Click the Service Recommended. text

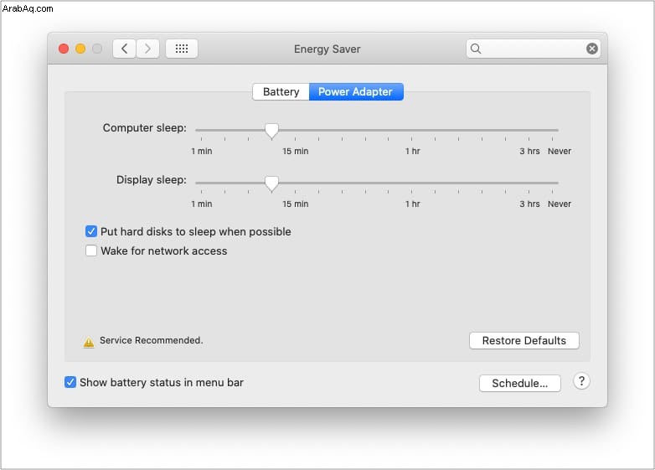coord(152,340)
